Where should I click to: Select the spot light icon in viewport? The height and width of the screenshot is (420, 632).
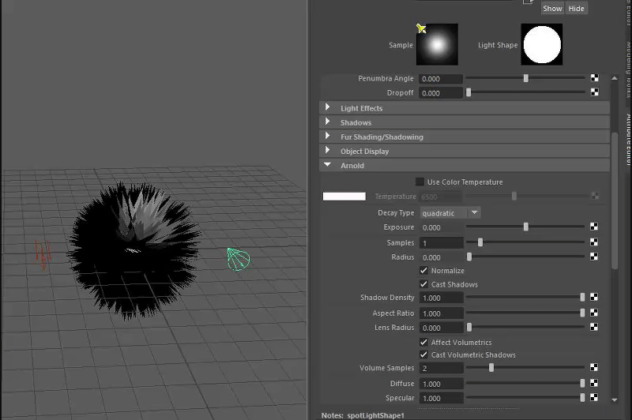(238, 258)
